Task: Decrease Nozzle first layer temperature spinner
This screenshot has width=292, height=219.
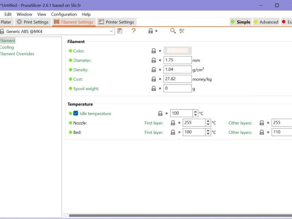Action: pos(208,124)
